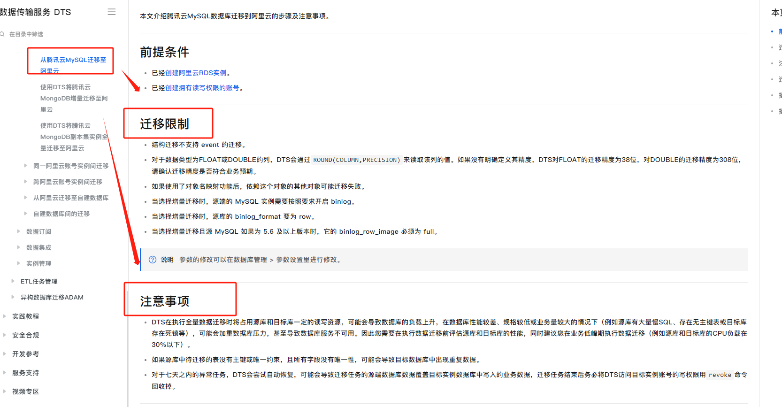Open the 视频专区 sidebar entry
The height and width of the screenshot is (407, 782).
pos(26,392)
